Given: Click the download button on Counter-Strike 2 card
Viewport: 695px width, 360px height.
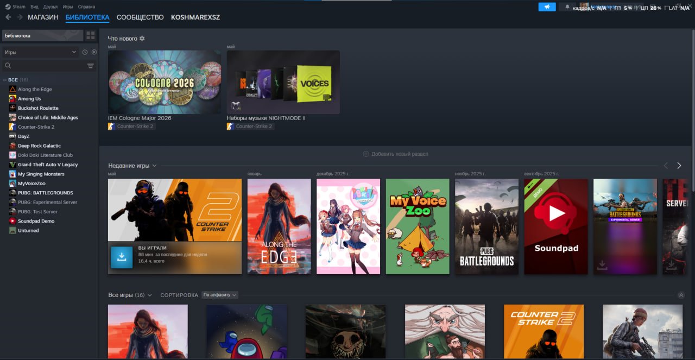Looking at the screenshot, I should 122,257.
